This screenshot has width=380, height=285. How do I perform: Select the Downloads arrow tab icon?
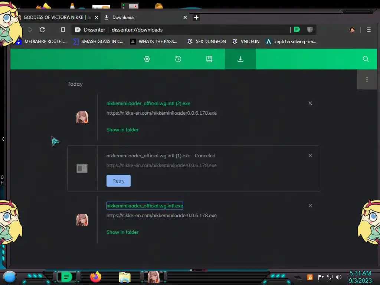pyautogui.click(x=240, y=59)
